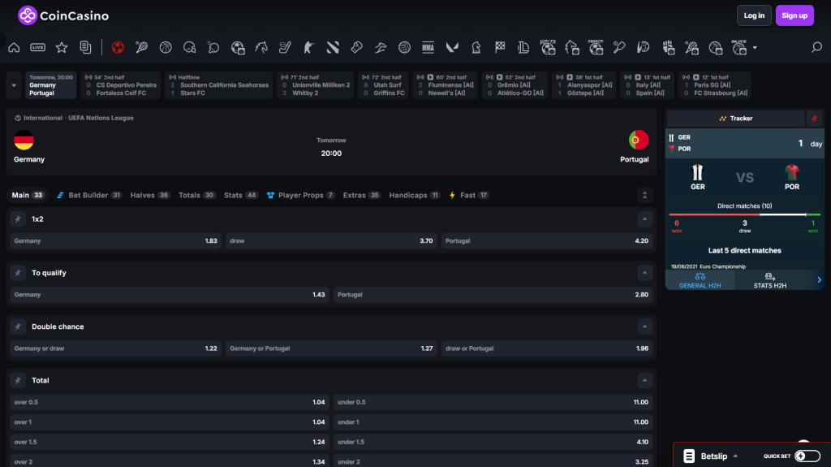Select the Greyhound racing icon
Viewport: 831px width, 467px height.
(381, 48)
